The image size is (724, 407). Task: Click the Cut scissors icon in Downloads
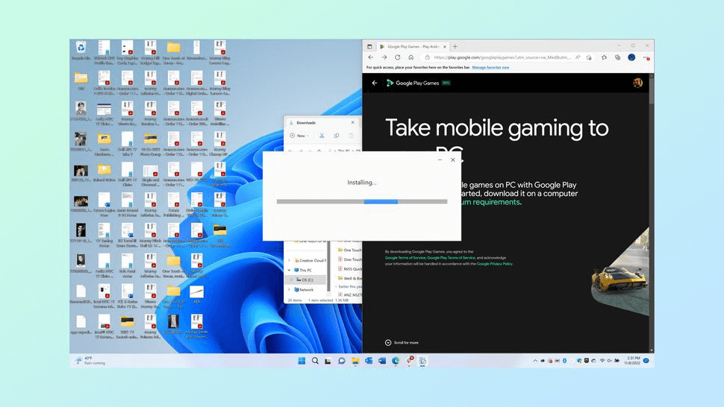(x=322, y=136)
